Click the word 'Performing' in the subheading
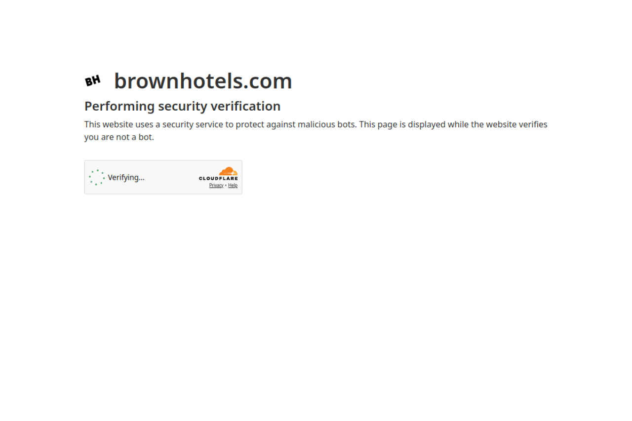 120,106
